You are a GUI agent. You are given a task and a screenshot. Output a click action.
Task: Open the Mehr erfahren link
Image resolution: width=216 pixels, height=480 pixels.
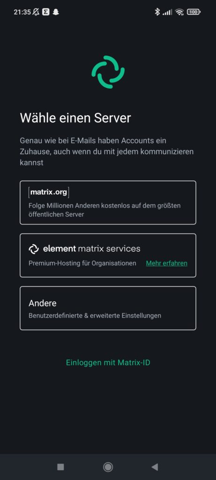[166, 263]
